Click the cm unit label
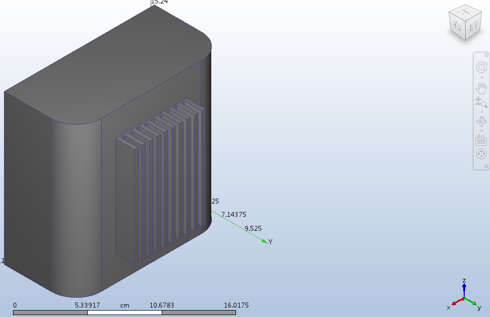 pos(124,306)
